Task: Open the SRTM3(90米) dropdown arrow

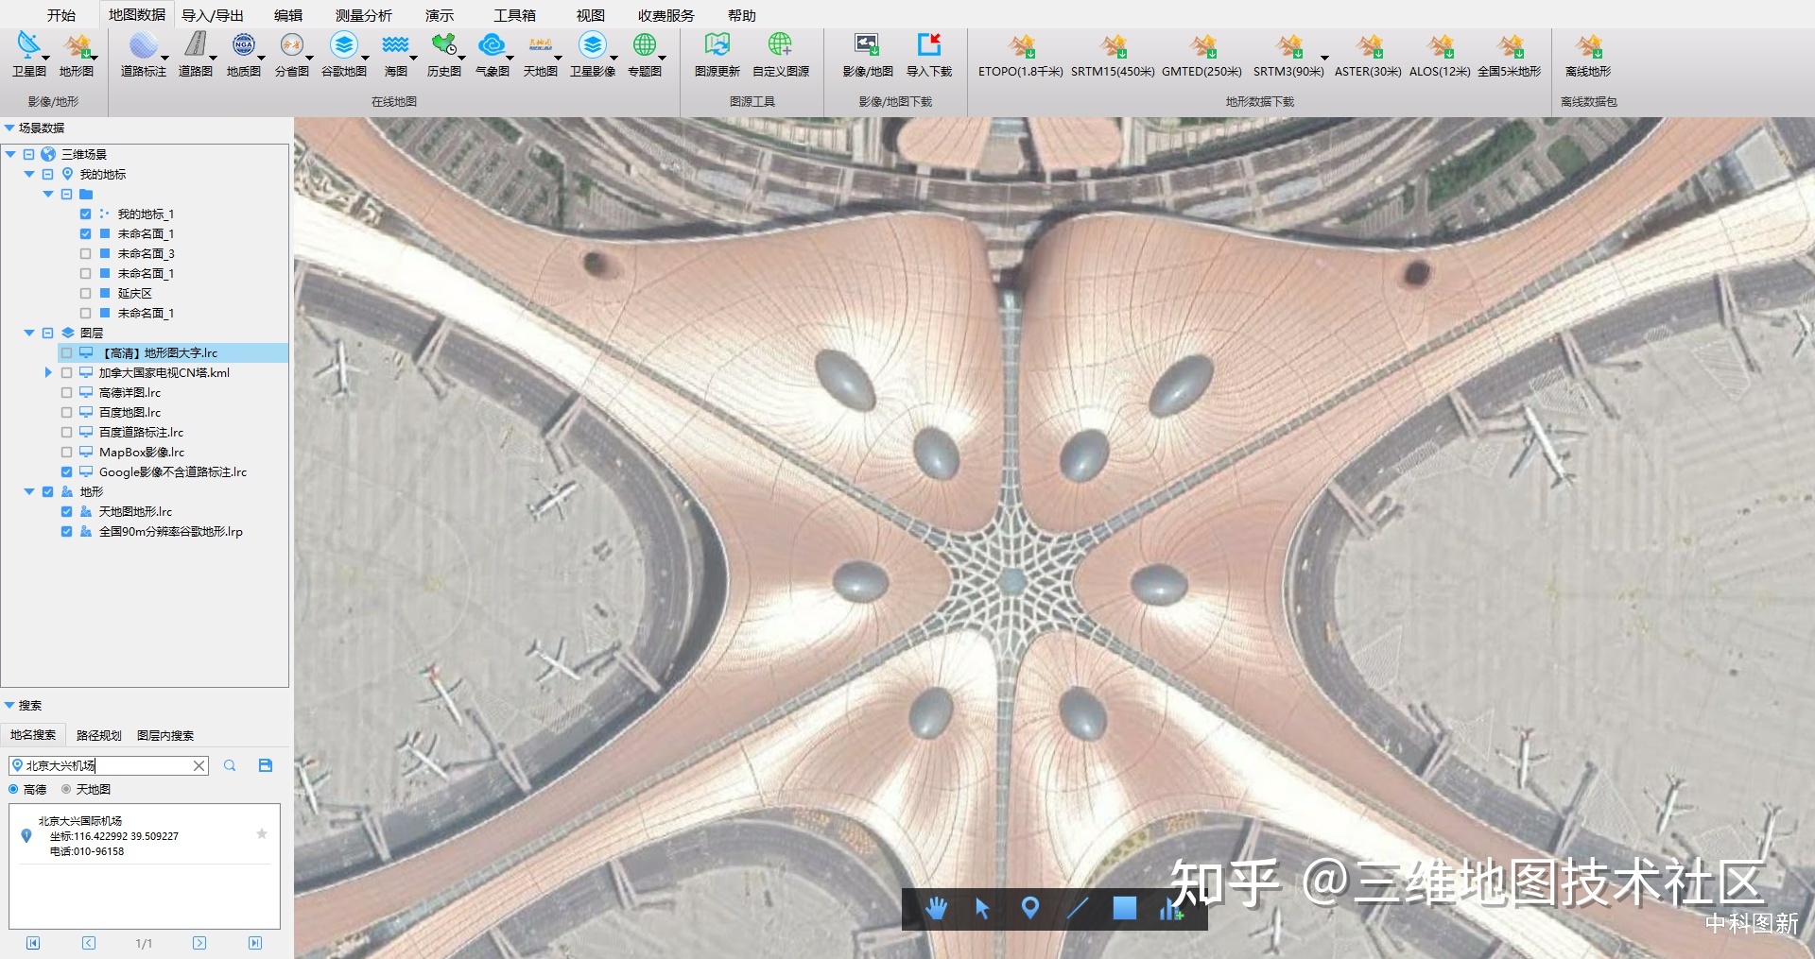Action: [x=1324, y=59]
